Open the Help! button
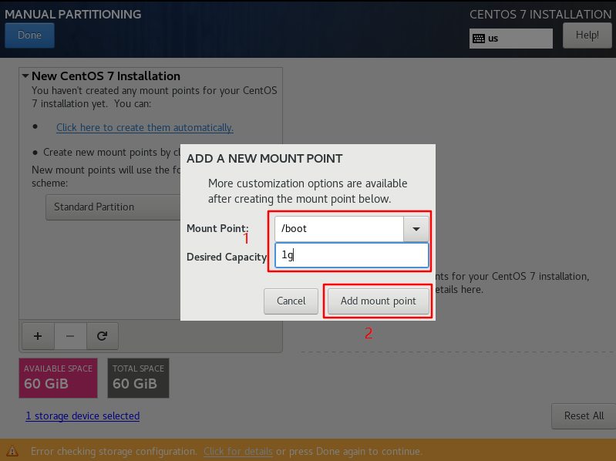This screenshot has height=461, width=616. pos(587,35)
